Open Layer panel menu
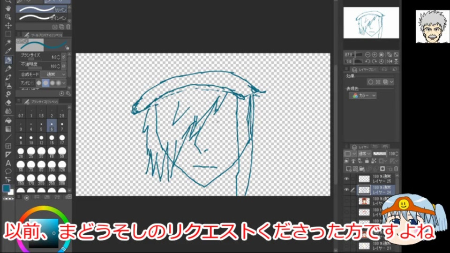Viewport: 450px width, 253px height. (x=346, y=147)
